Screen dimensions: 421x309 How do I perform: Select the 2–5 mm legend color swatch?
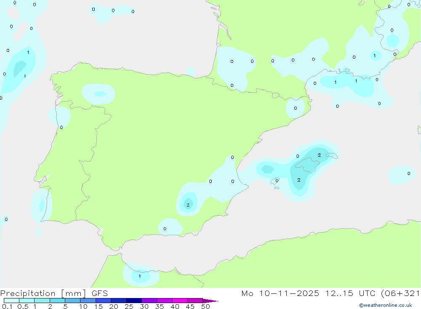pyautogui.click(x=57, y=301)
